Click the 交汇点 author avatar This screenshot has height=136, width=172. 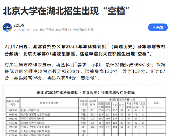(x=7, y=27)
